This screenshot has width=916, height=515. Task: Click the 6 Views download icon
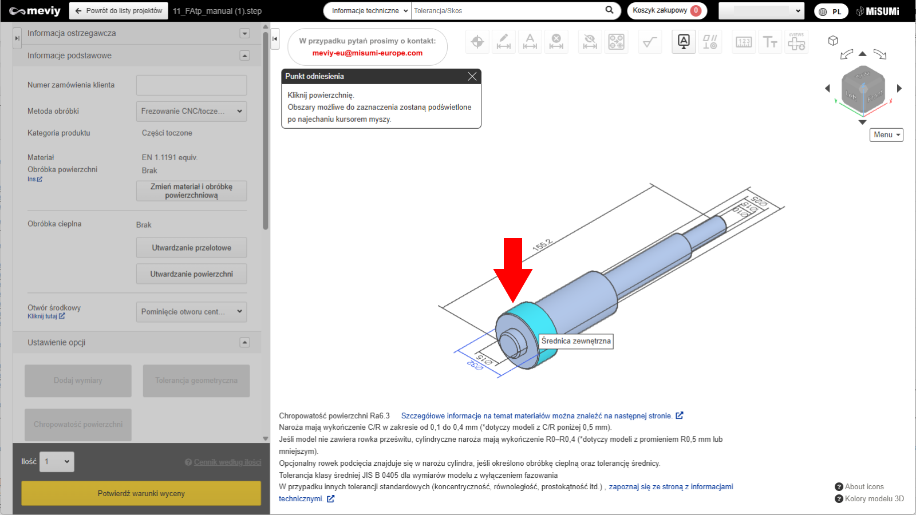tap(796, 42)
